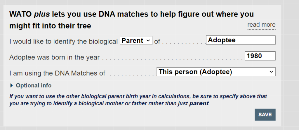299x130 pixels.
Task: Expand the Optional info disclosure triangle
Action: (12, 86)
